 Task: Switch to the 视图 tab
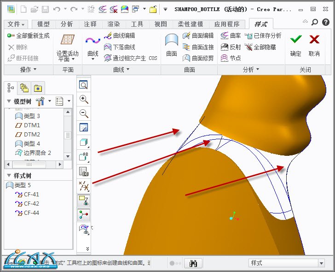[161, 24]
